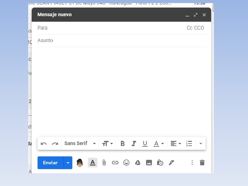Insert an emoji
This screenshot has height=186, width=248.
coord(126,163)
